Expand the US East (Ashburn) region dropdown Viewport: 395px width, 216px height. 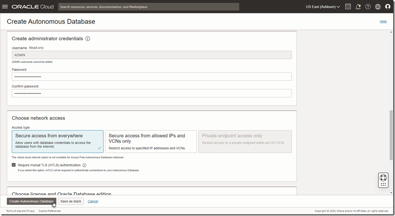323,7
